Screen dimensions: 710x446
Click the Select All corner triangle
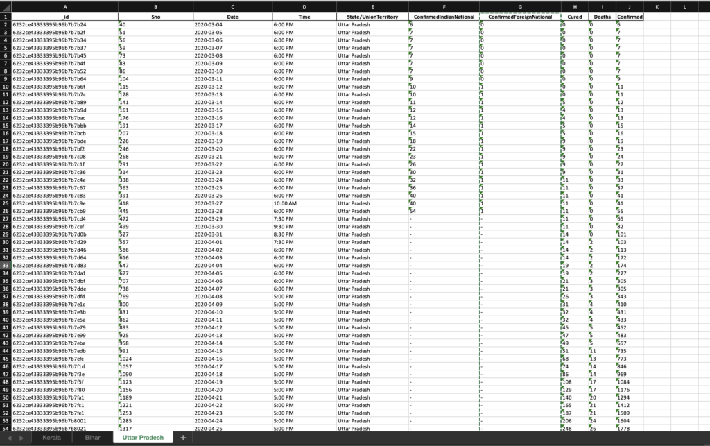point(6,7)
